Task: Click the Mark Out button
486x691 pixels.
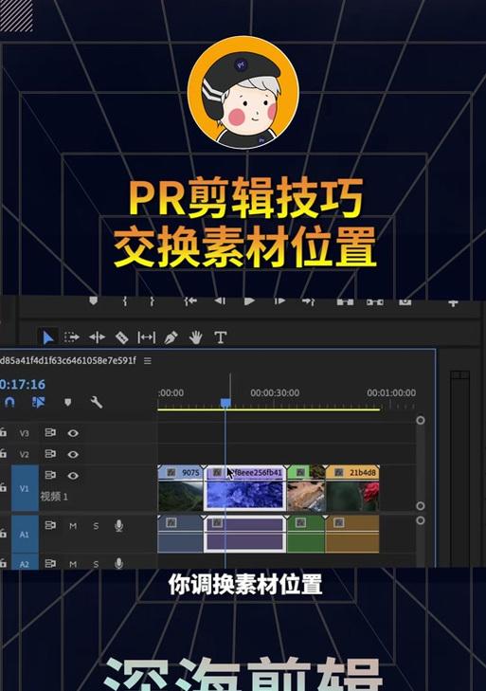Action: [x=152, y=301]
